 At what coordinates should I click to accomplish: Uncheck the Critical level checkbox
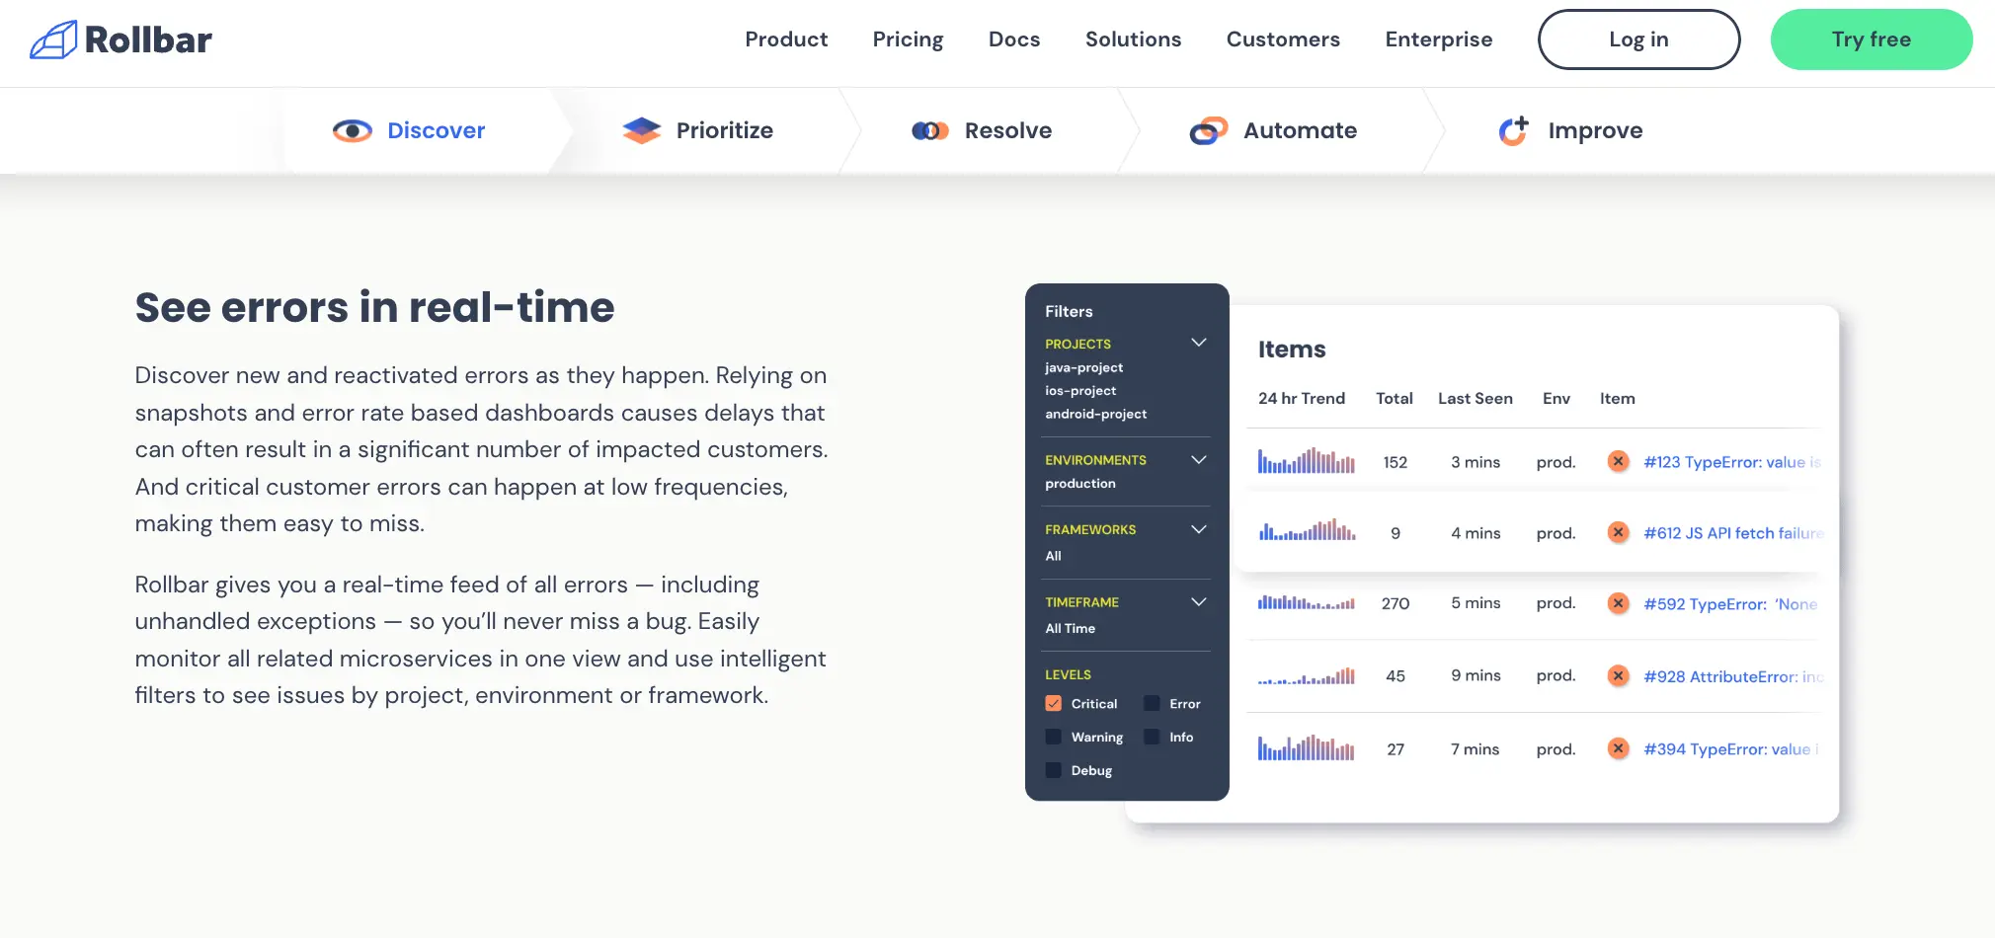[x=1054, y=704]
